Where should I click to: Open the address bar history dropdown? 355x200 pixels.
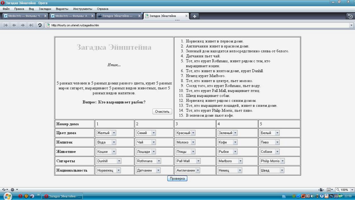pos(351,25)
